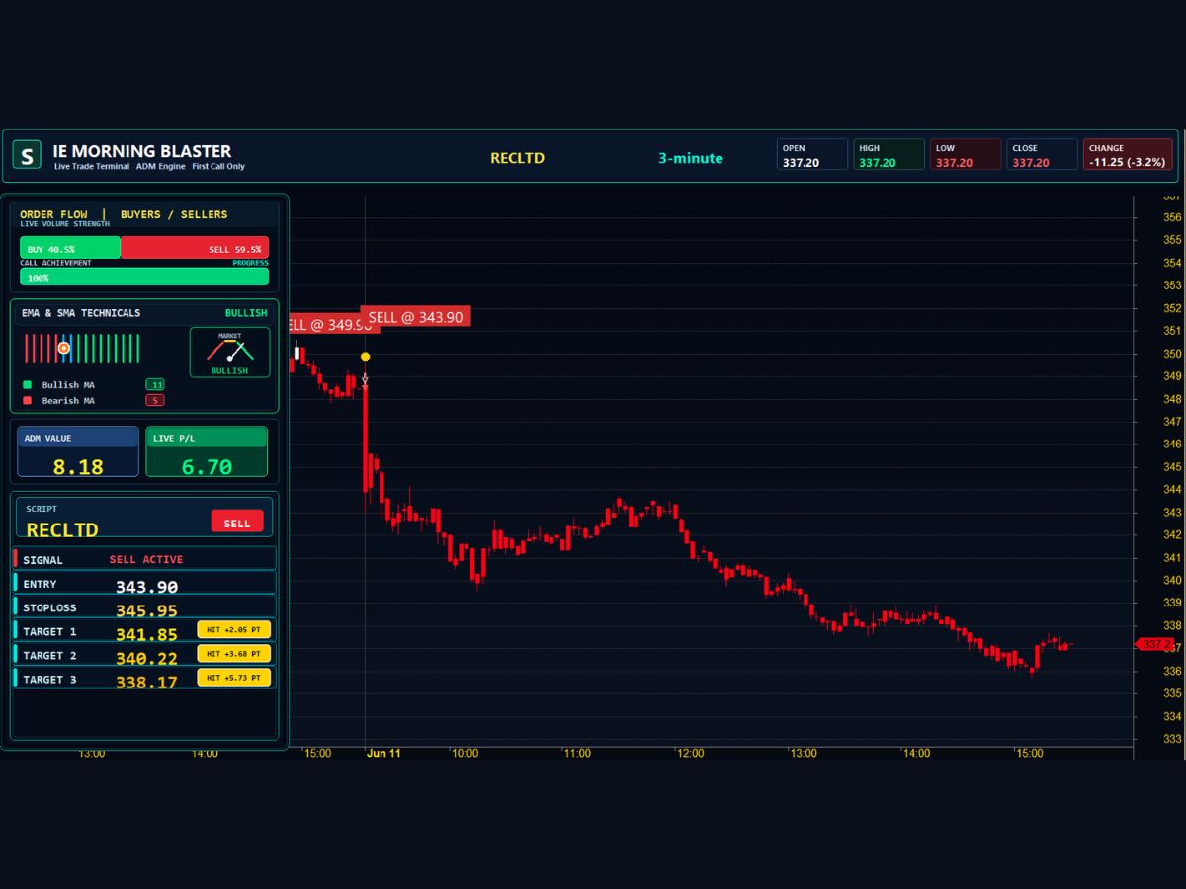Click the Bullish MA count 11
Screen dimensions: 1186x889
point(155,385)
